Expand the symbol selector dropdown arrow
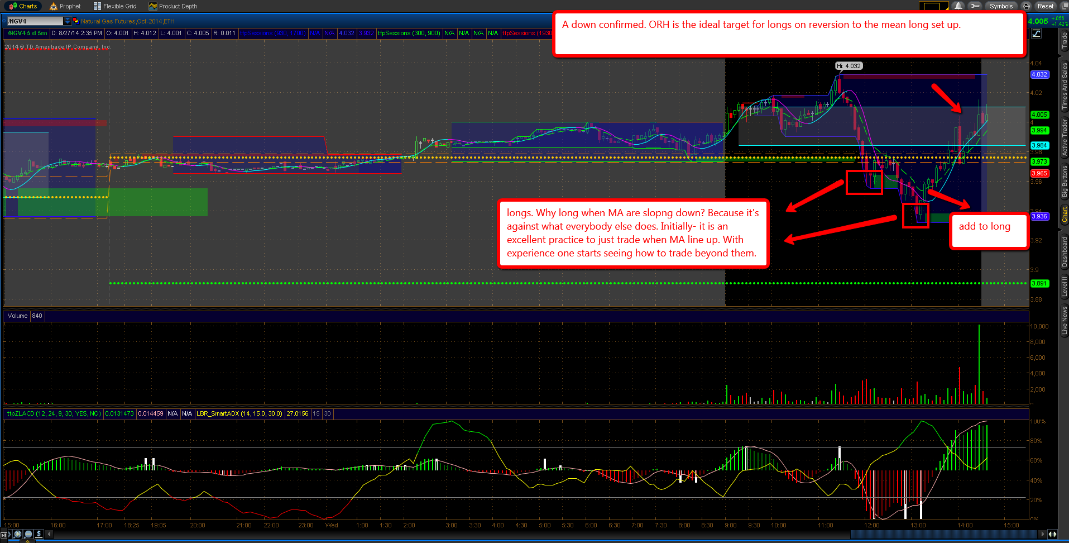The width and height of the screenshot is (1069, 543). (x=68, y=21)
